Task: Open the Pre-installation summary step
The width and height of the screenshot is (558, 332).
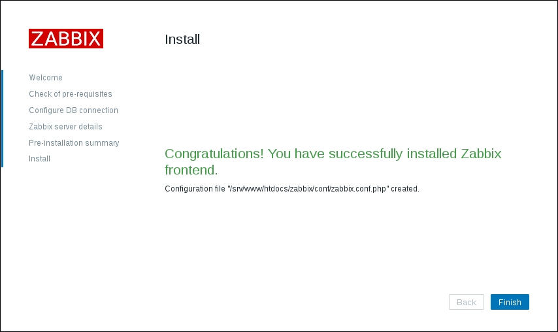Action: tap(74, 143)
